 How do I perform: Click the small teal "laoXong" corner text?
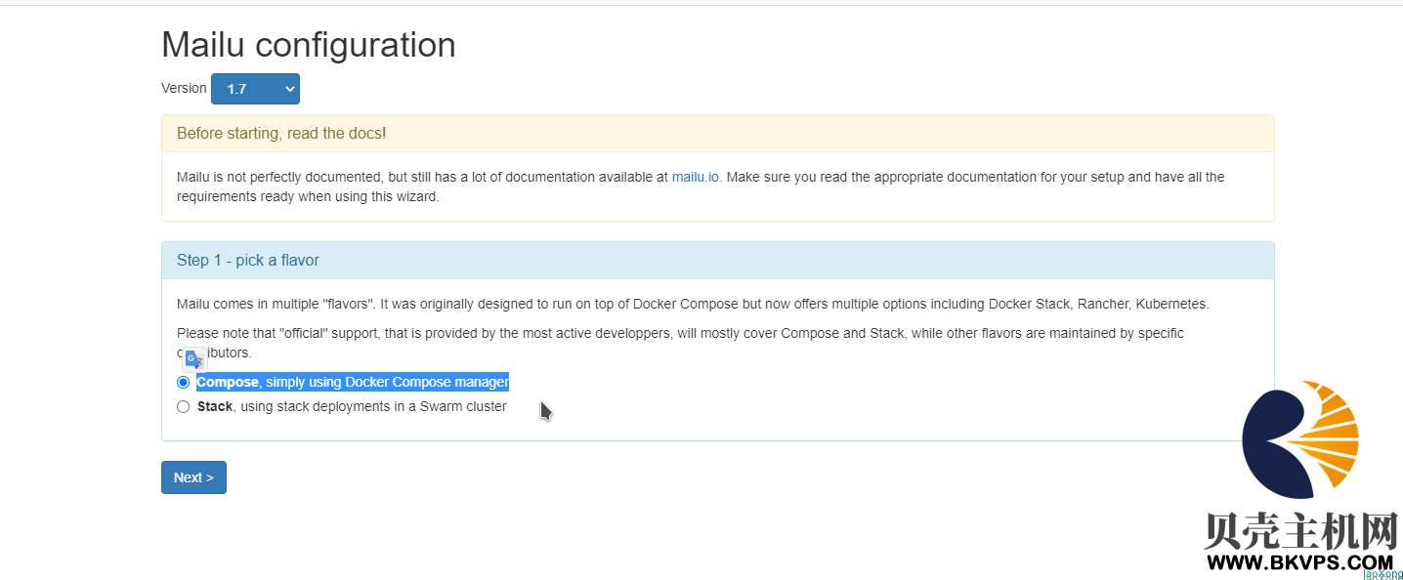(x=1382, y=574)
